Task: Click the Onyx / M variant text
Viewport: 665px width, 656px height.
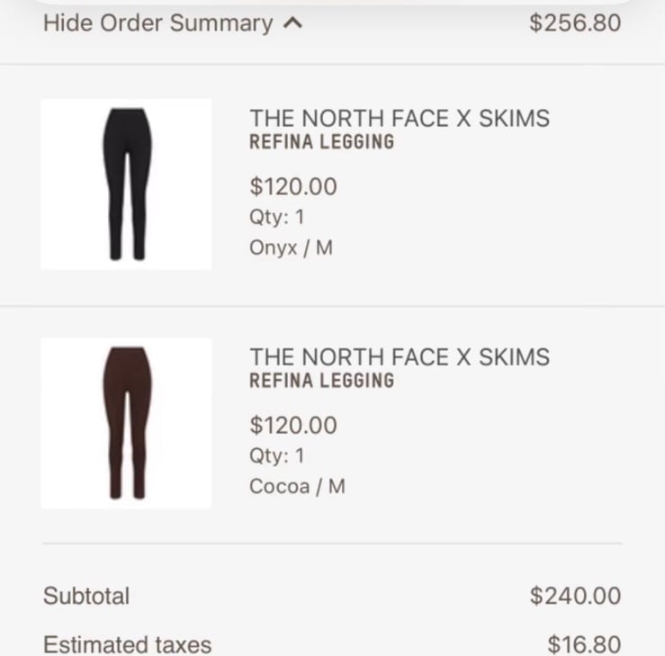Action: (291, 247)
